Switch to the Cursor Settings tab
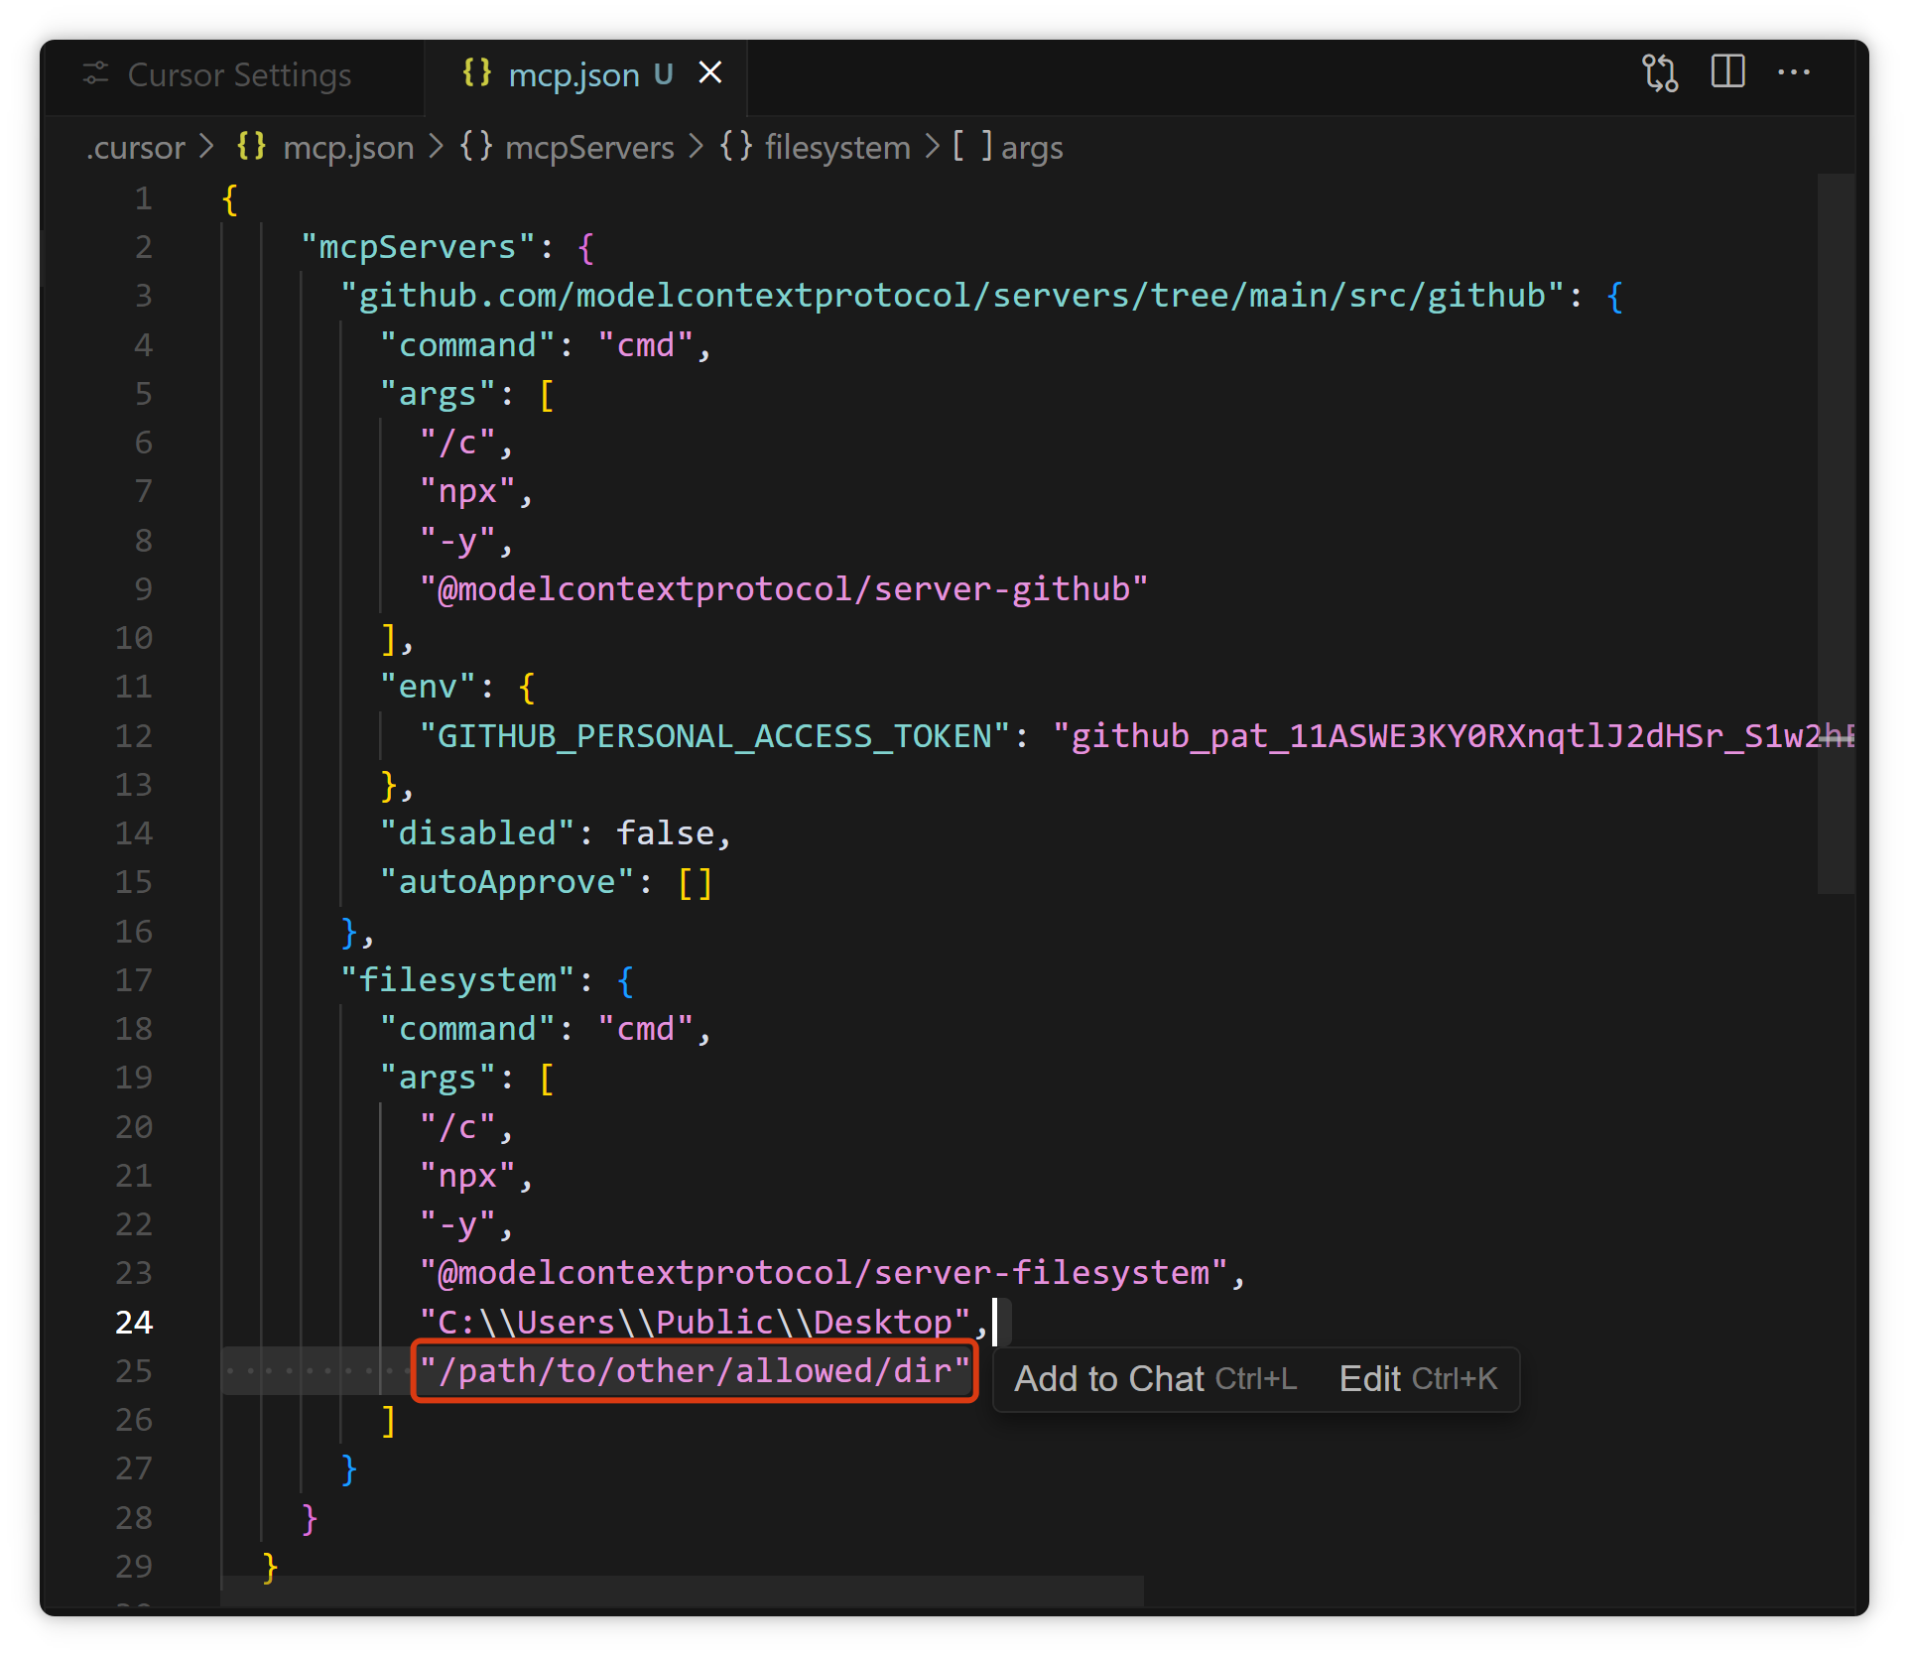Screen dimensions: 1909x1656 pyautogui.click(x=238, y=75)
